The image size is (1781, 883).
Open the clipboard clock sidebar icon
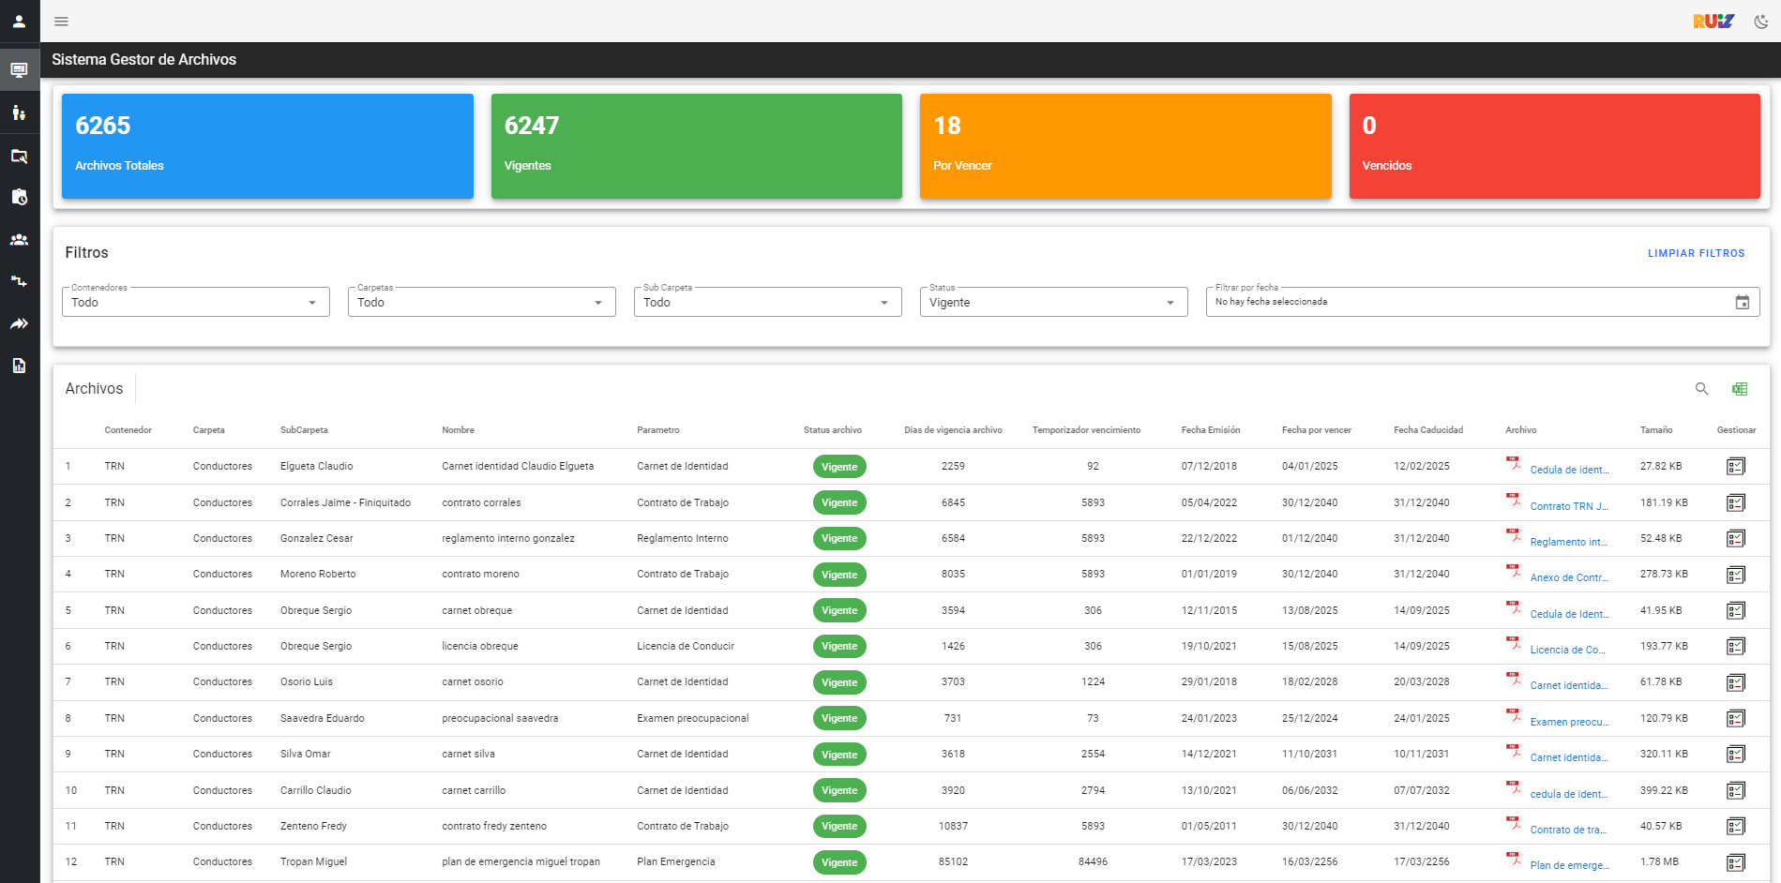click(19, 197)
